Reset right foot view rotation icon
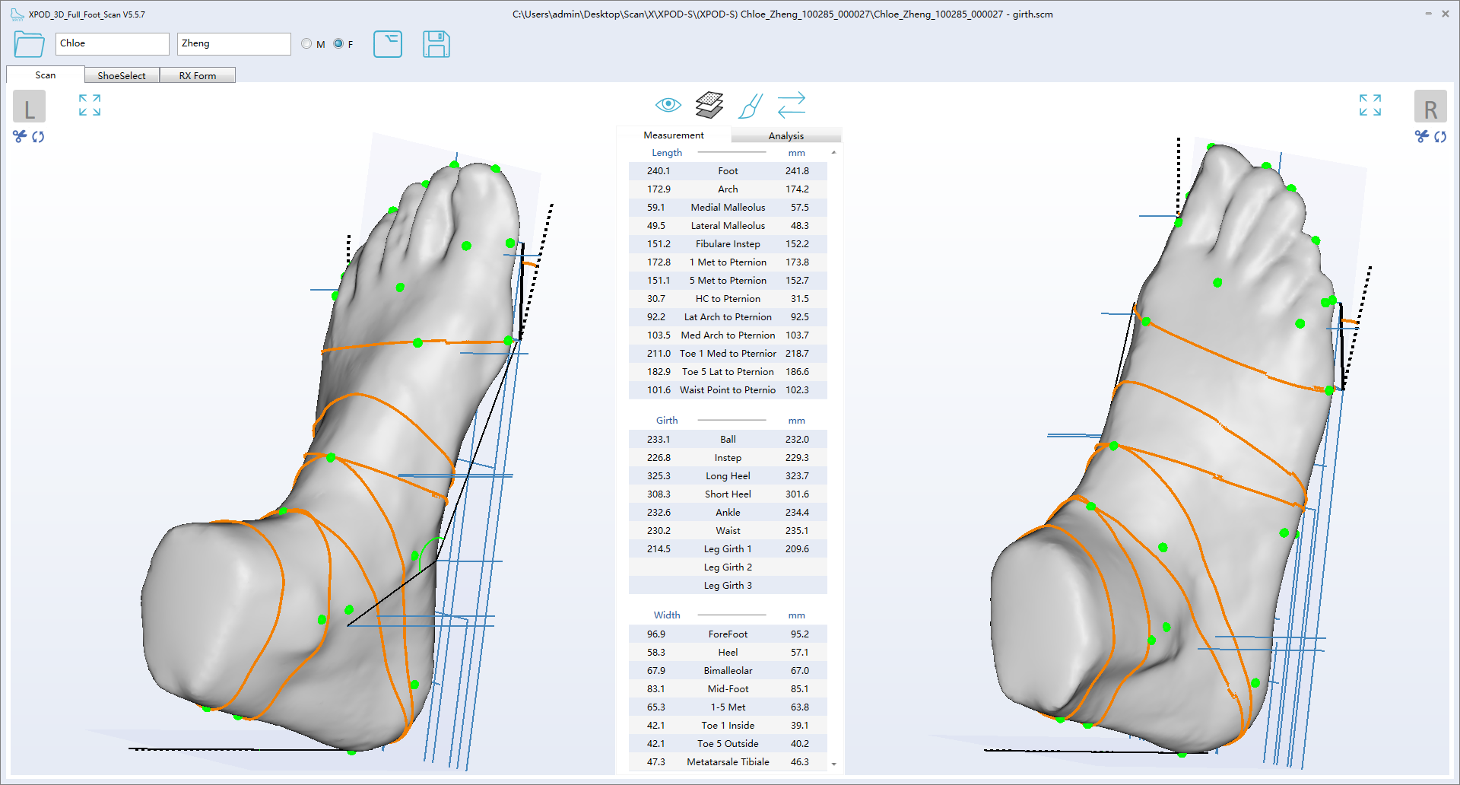This screenshot has height=785, width=1460. pyautogui.click(x=1440, y=137)
